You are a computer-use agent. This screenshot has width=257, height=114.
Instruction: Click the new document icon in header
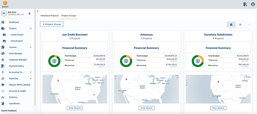pos(245,4)
